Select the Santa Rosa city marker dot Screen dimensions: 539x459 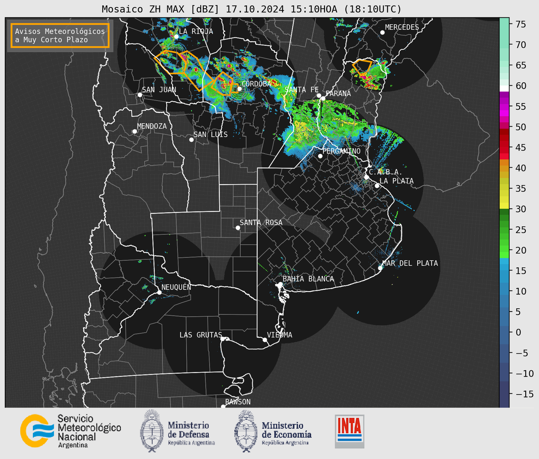pyautogui.click(x=238, y=228)
